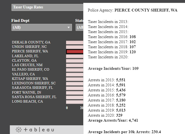
Task: Select the Union Sheriff, NC label
Action: point(29,47)
